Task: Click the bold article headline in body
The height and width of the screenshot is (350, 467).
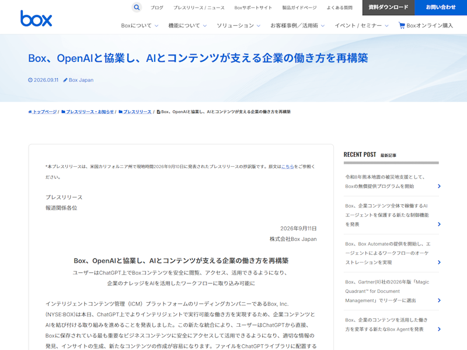Action: tap(181, 261)
